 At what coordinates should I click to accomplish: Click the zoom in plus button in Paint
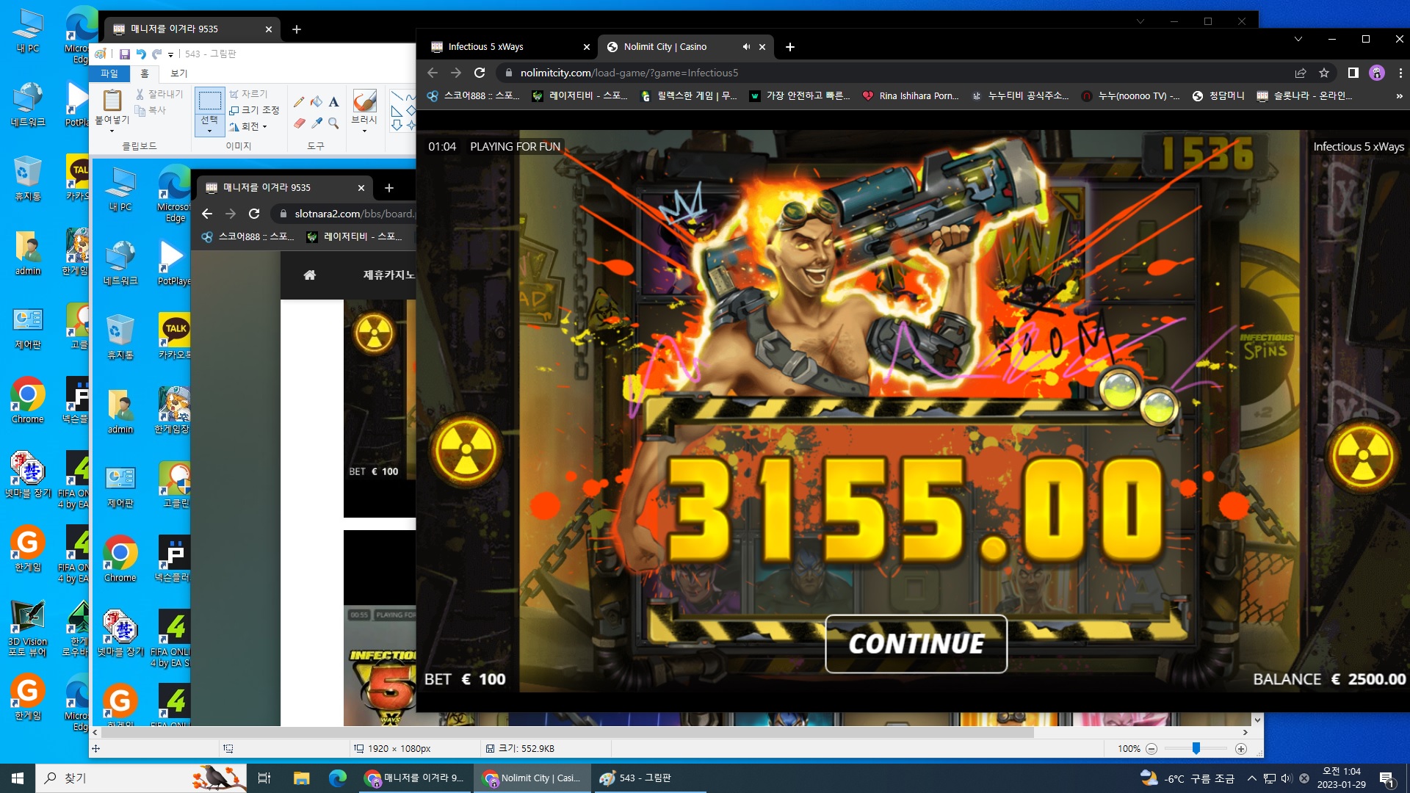tap(1241, 749)
